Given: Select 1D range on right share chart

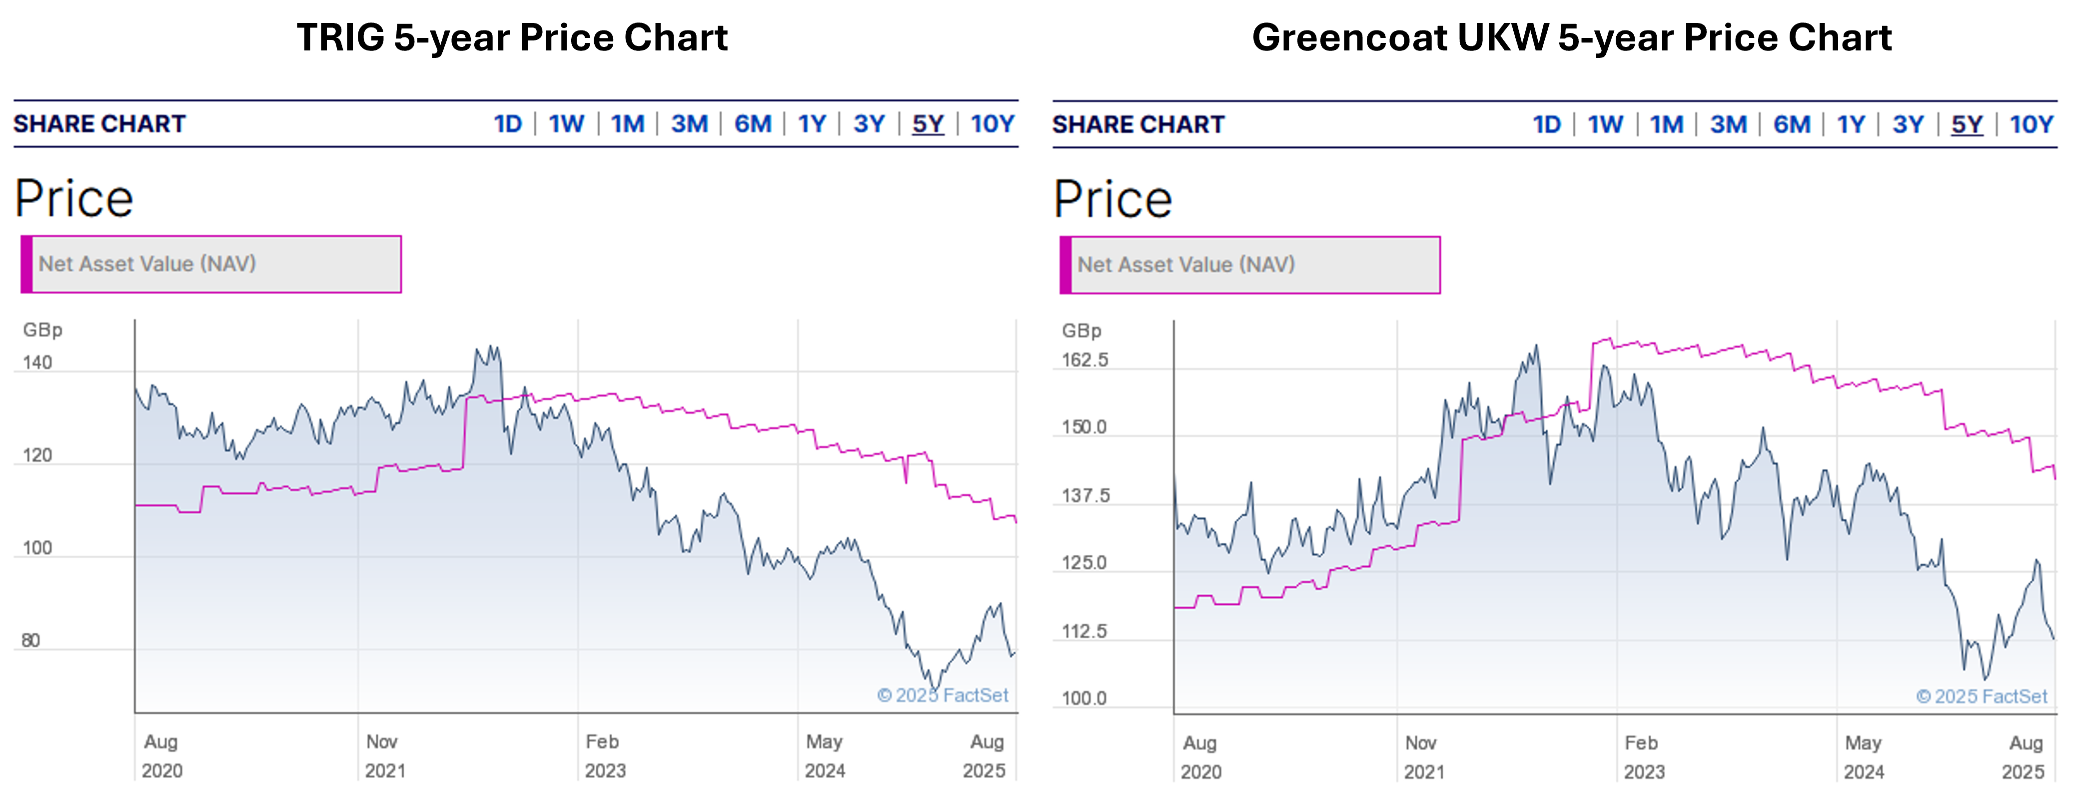Looking at the screenshot, I should click(x=1547, y=125).
